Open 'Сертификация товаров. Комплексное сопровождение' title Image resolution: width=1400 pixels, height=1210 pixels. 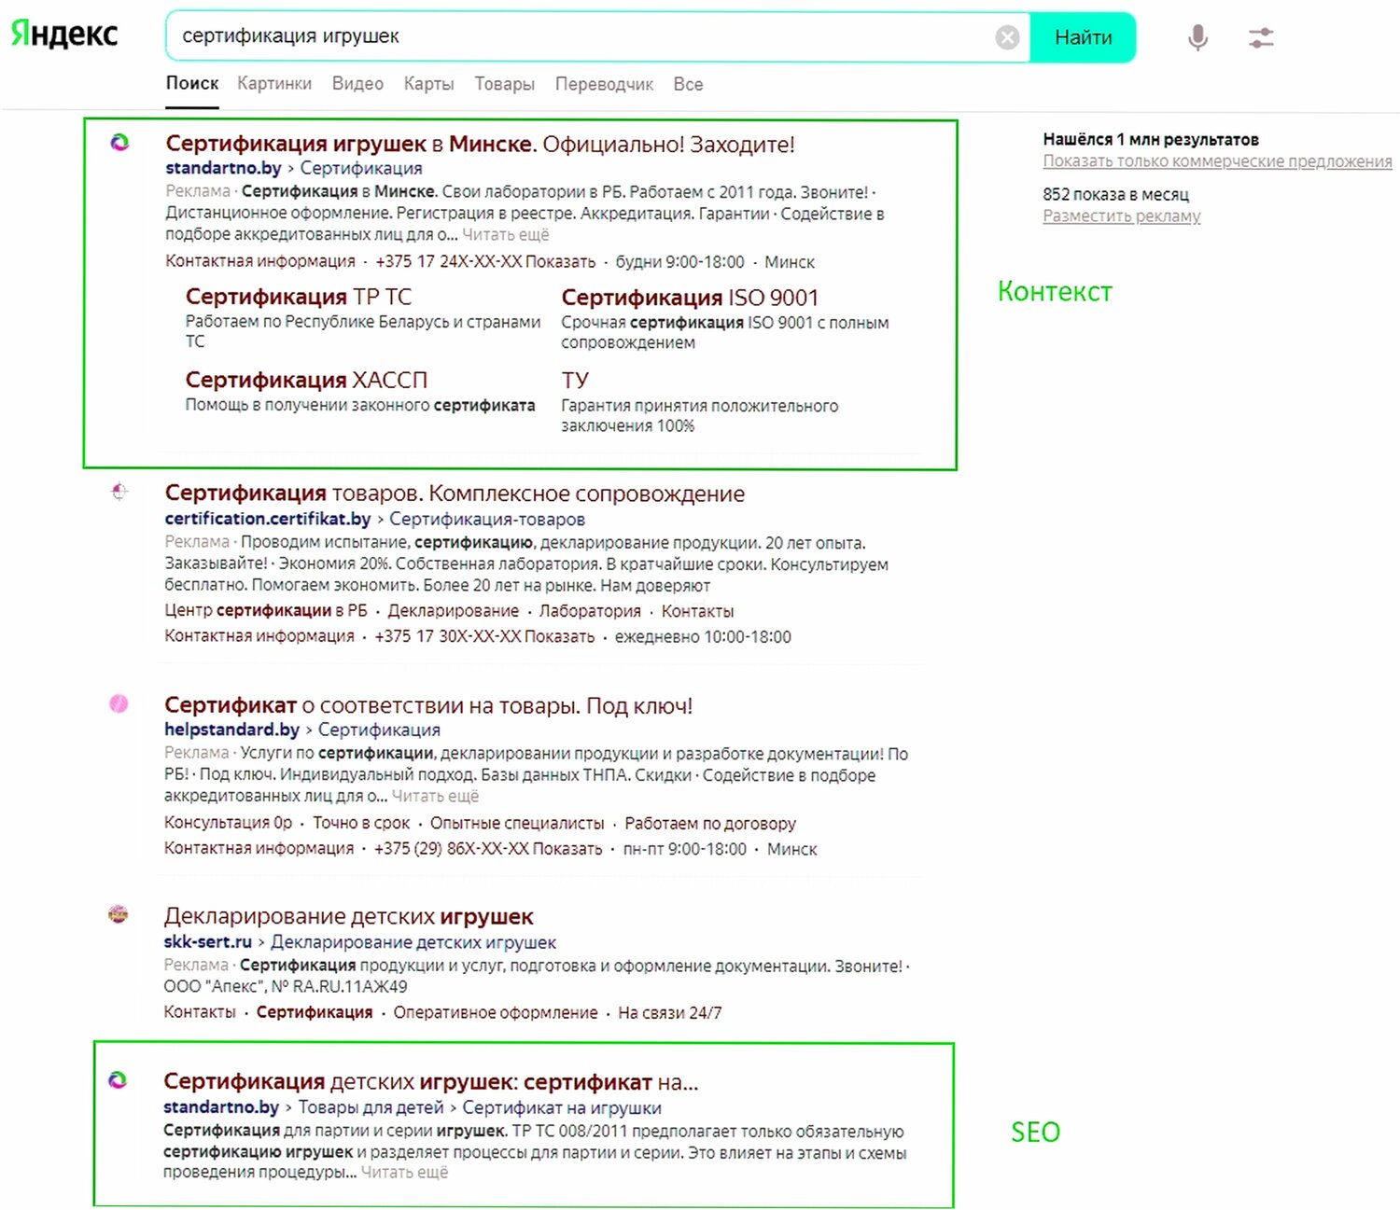coord(455,494)
